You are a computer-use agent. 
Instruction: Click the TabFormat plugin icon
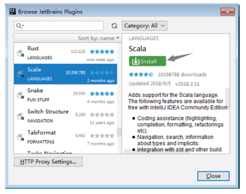click(20, 137)
